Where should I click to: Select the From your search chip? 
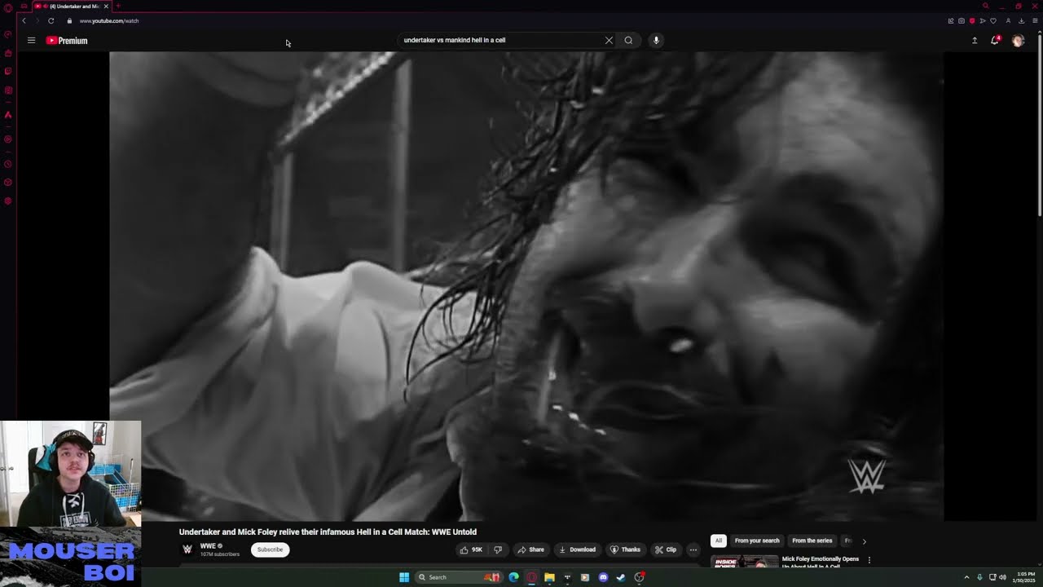(x=757, y=541)
